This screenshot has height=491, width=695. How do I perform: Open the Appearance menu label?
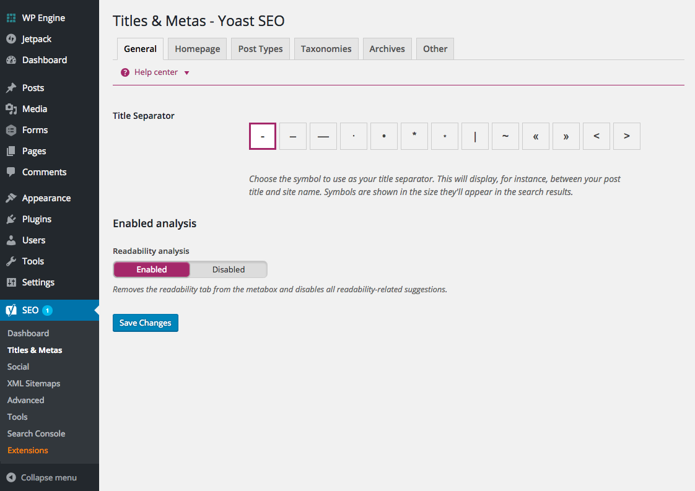[x=46, y=198]
